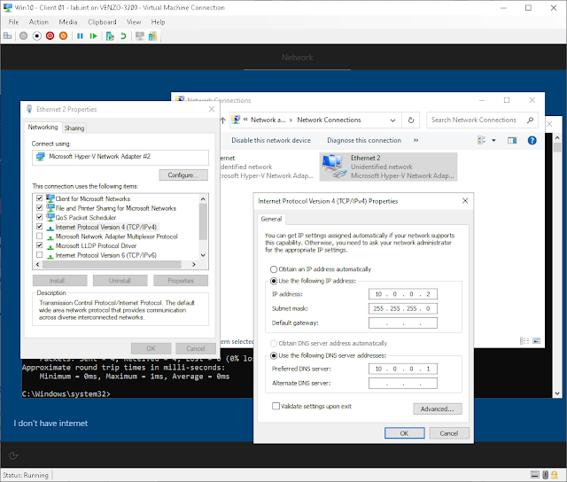Expand hidden breadcrumb path chevron
567x482 pixels.
tap(245, 120)
